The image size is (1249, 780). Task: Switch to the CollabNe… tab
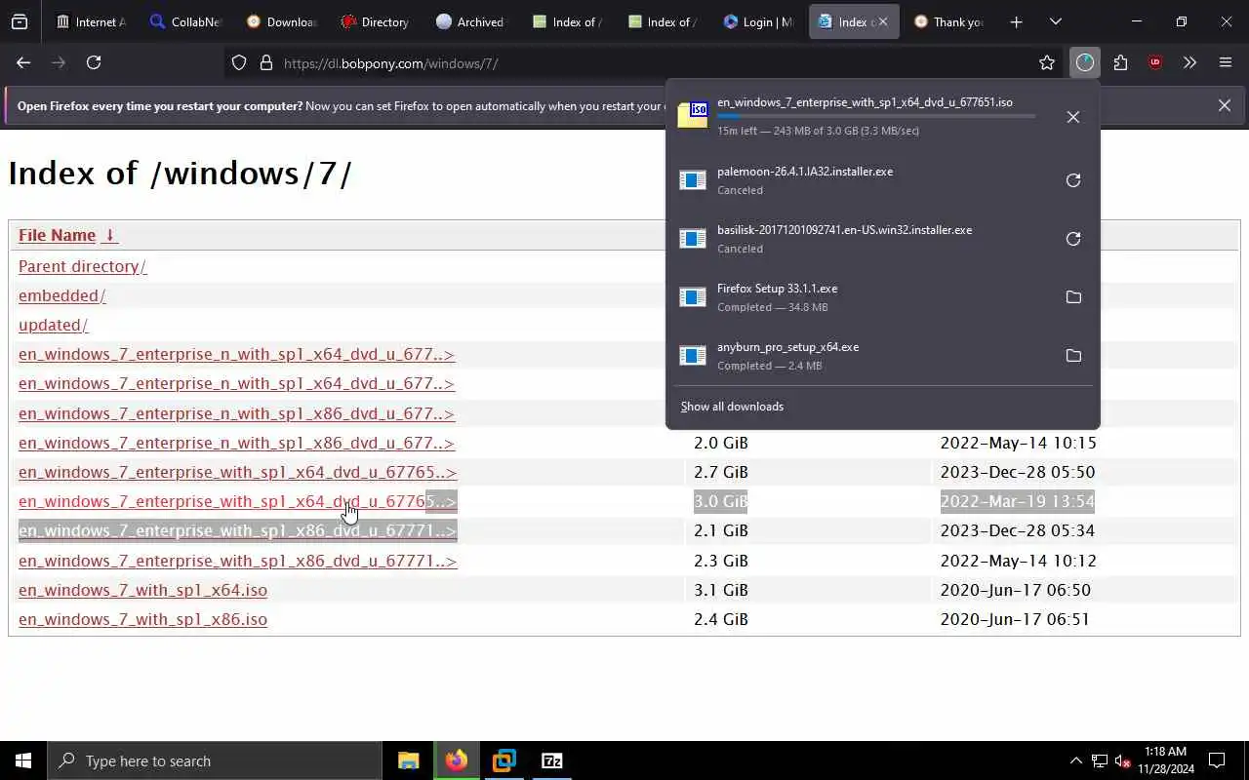point(185,21)
